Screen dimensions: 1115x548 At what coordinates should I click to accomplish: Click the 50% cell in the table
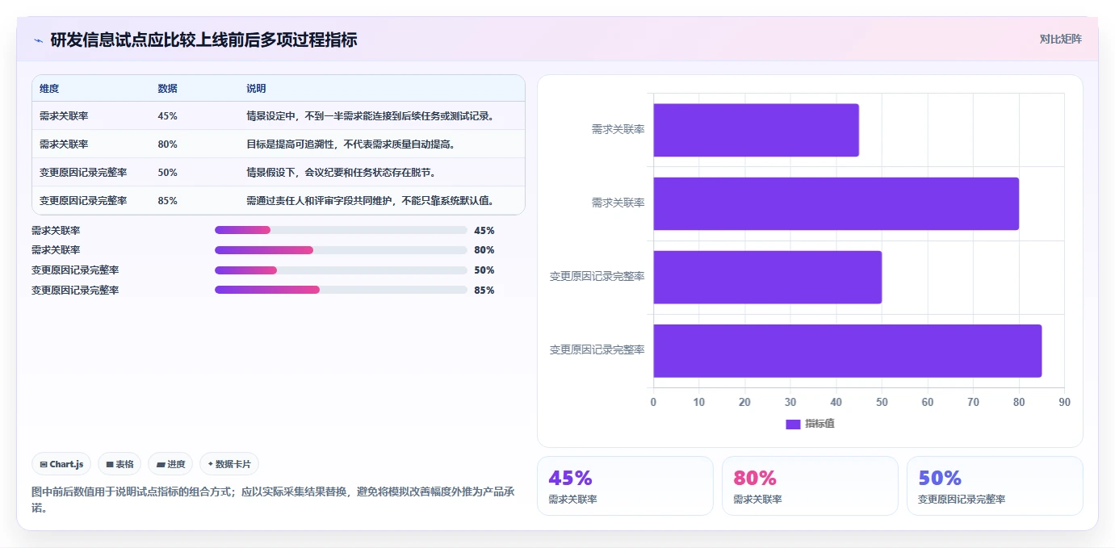coord(168,173)
